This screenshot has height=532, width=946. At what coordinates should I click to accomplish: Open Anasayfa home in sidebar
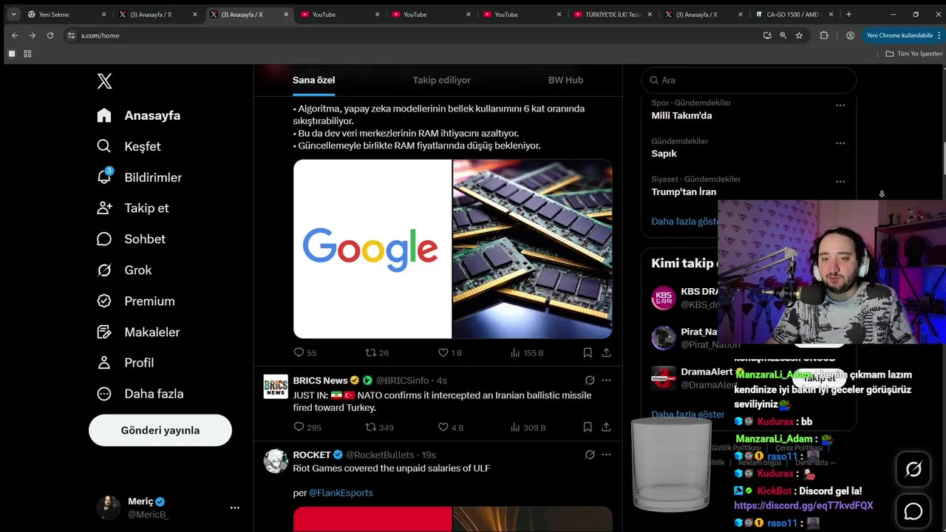pos(139,115)
